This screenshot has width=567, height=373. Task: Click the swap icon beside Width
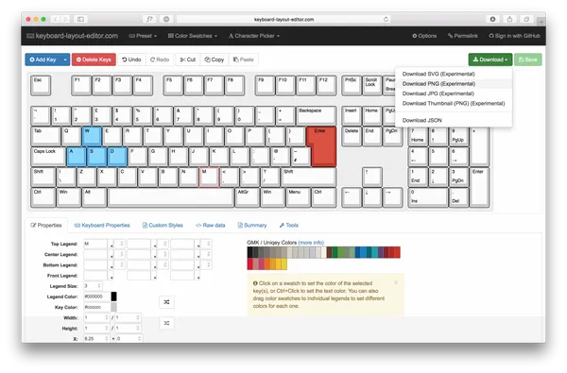click(x=166, y=323)
